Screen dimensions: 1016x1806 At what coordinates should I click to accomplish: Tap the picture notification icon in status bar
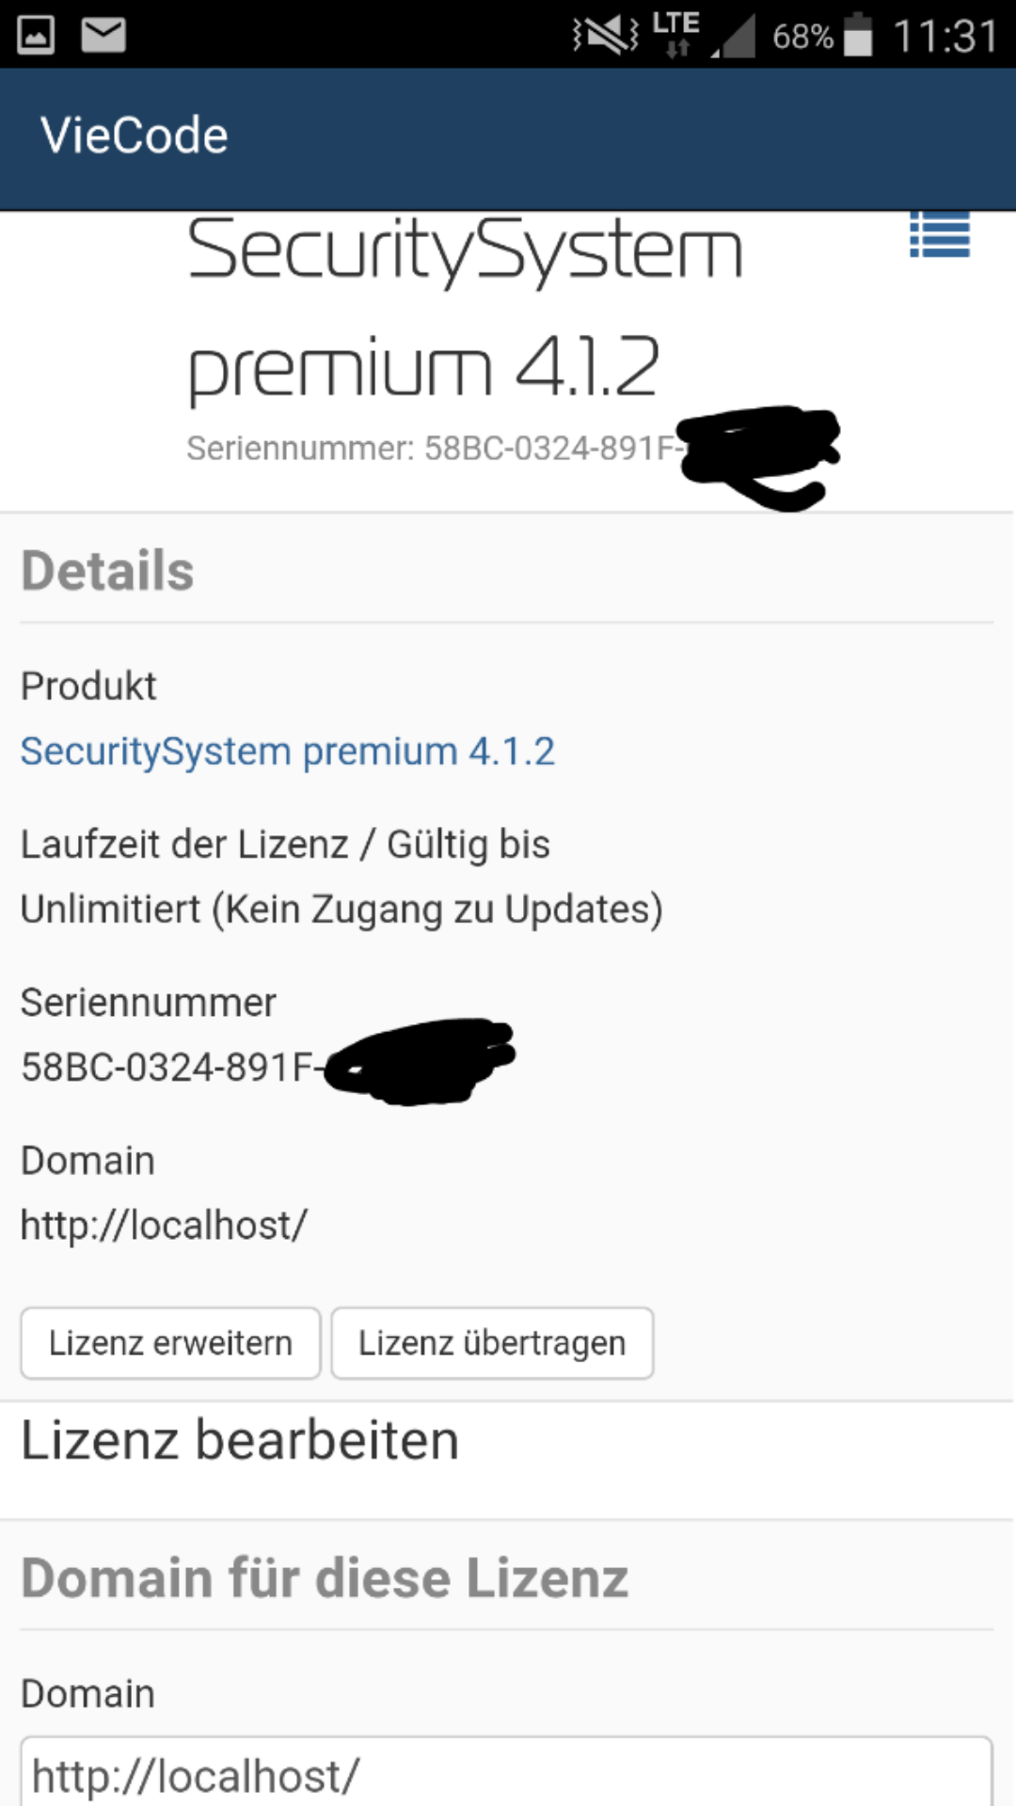click(36, 36)
